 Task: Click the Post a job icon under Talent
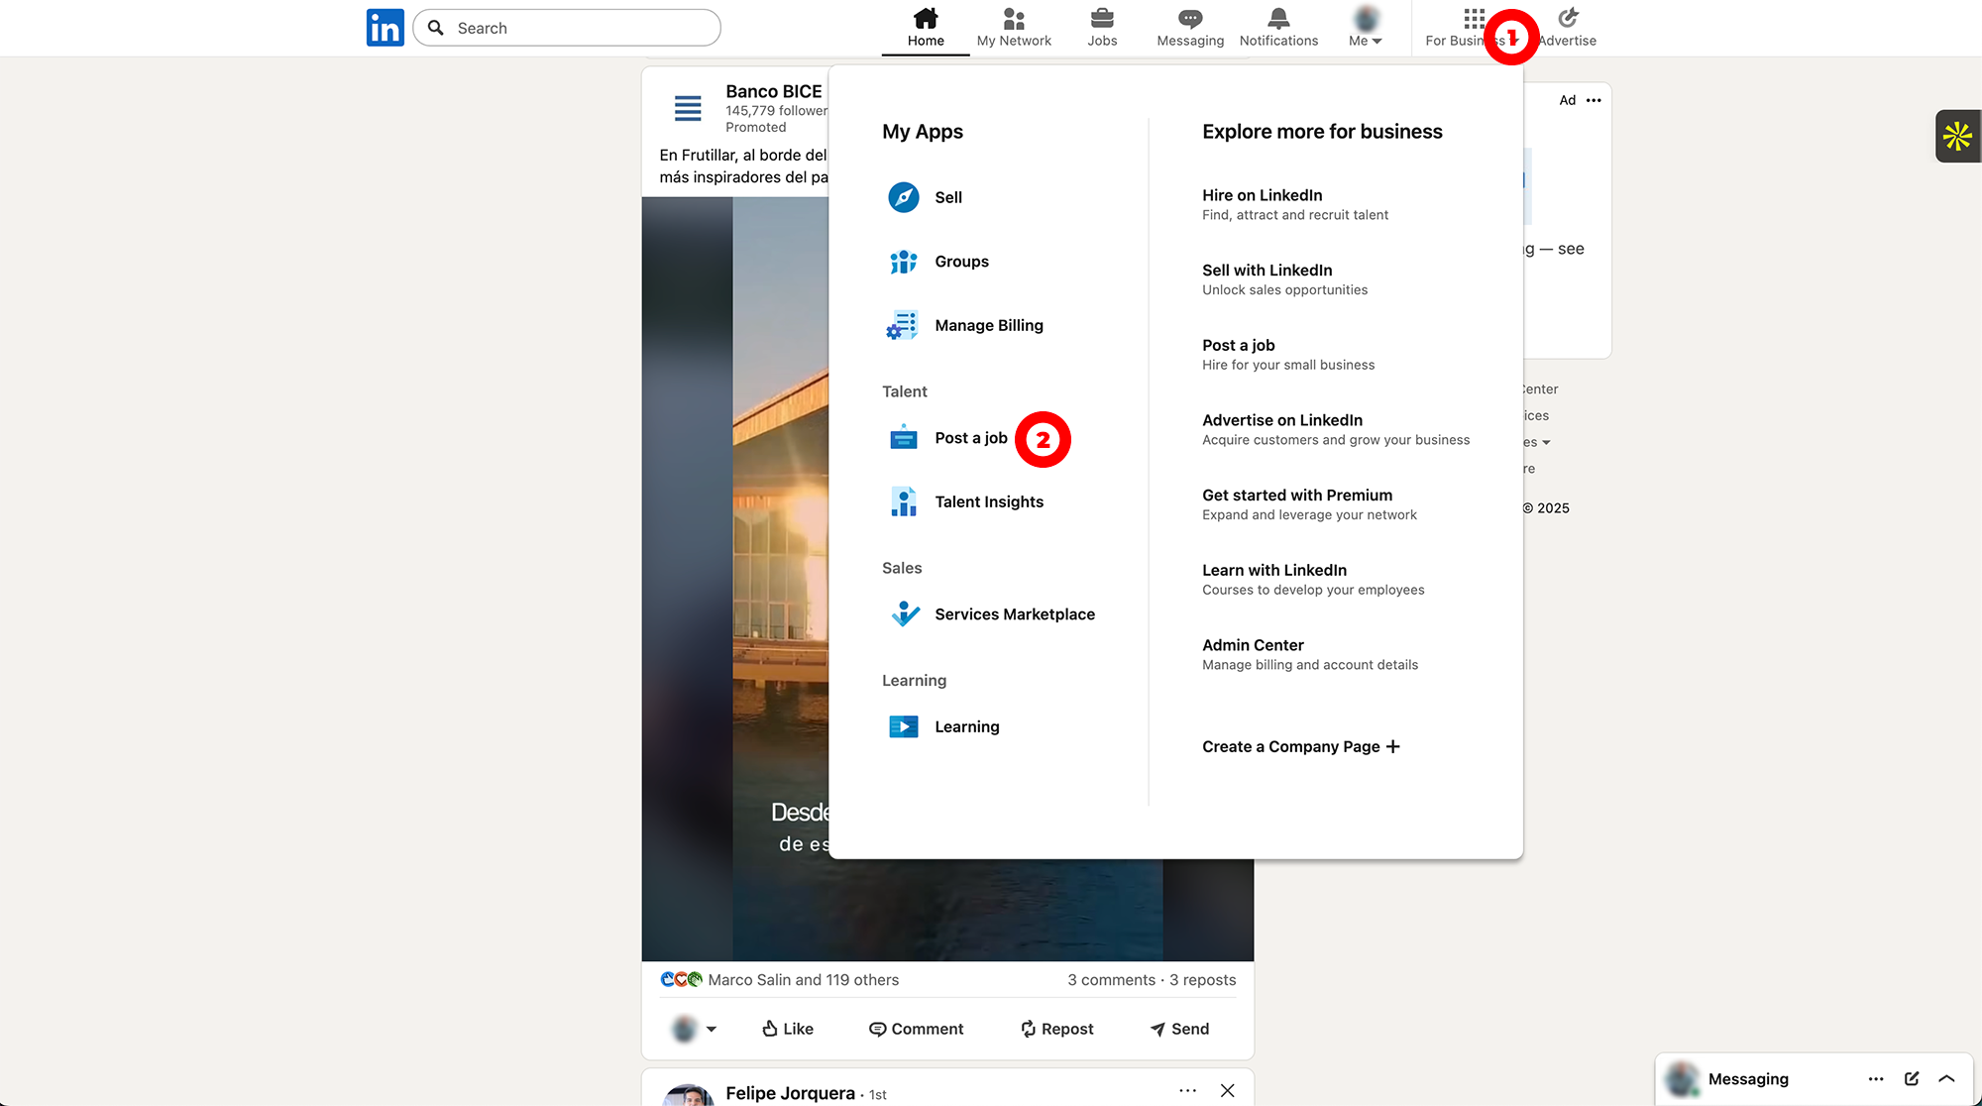pos(903,438)
